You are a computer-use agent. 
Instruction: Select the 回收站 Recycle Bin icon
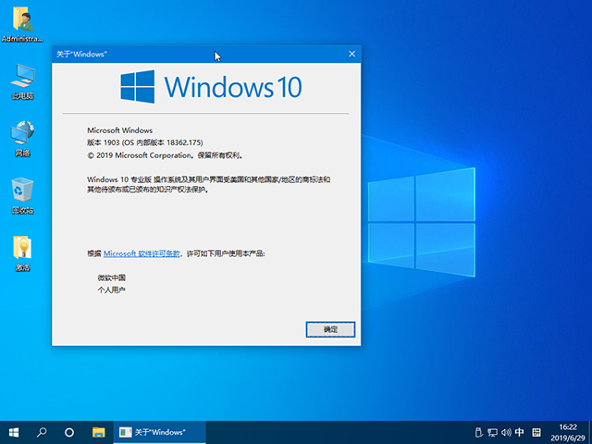pyautogui.click(x=22, y=195)
